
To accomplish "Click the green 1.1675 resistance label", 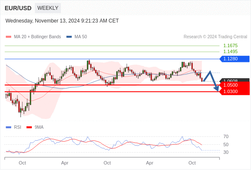I will (x=230, y=46).
